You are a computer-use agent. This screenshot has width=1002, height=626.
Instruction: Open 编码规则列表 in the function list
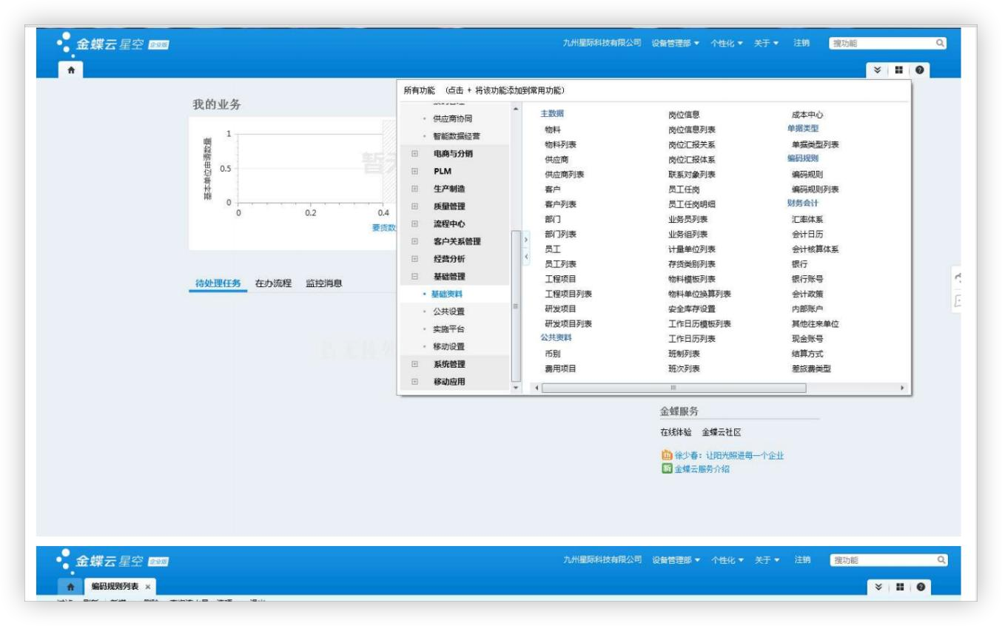click(815, 189)
